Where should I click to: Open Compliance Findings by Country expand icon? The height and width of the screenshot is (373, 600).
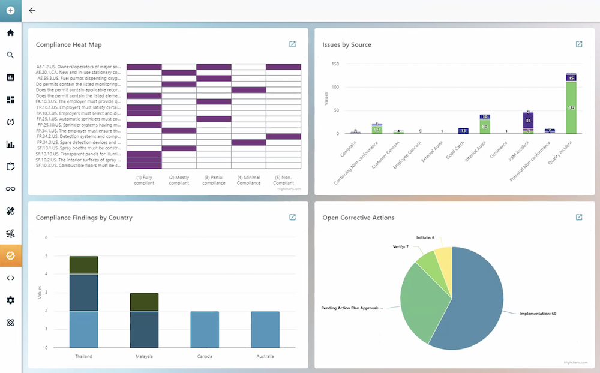pyautogui.click(x=292, y=217)
